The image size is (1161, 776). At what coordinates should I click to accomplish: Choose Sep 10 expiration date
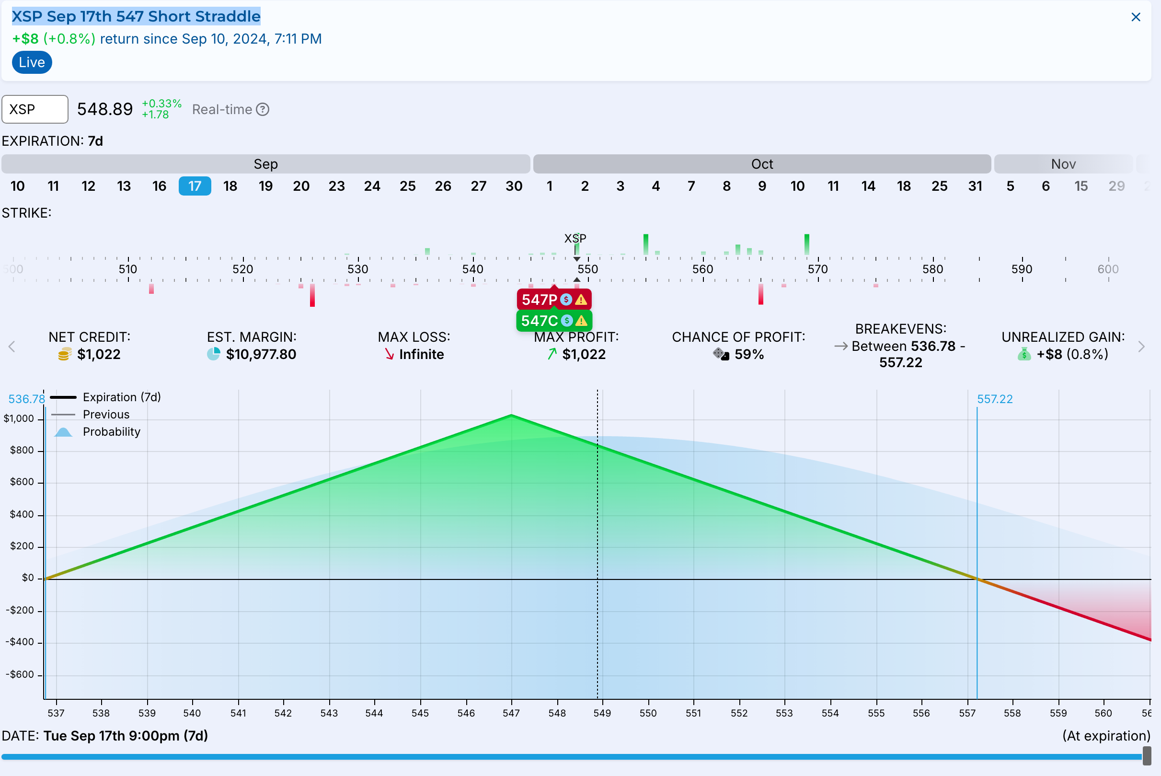[x=18, y=186]
